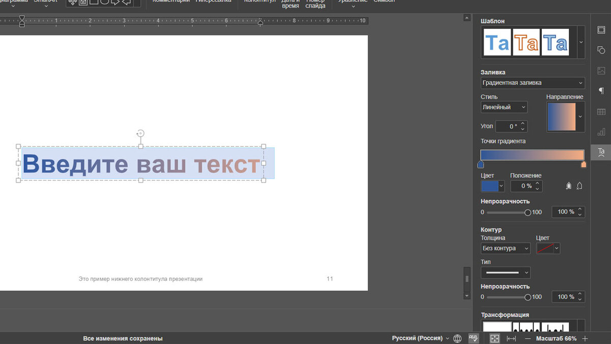Image resolution: width=611 pixels, height=344 pixels.
Task: Open the Толщина Без контура dropdown
Action: [506, 248]
